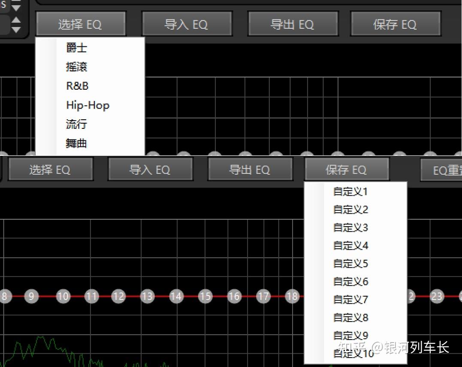Choose the 流行 (Pop) preset
The height and width of the screenshot is (367, 462).
(76, 124)
